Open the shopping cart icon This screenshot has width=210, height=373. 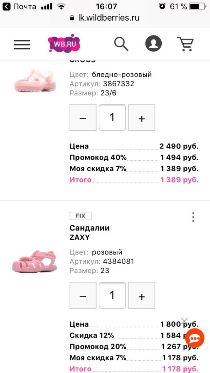click(185, 44)
